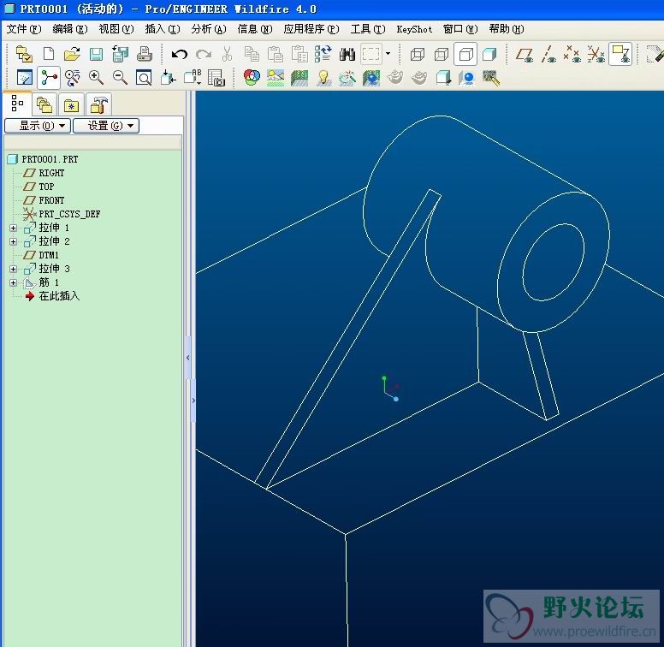Screen dimensions: 664x647
Task: Open the green room editor icon
Action: pos(299,78)
